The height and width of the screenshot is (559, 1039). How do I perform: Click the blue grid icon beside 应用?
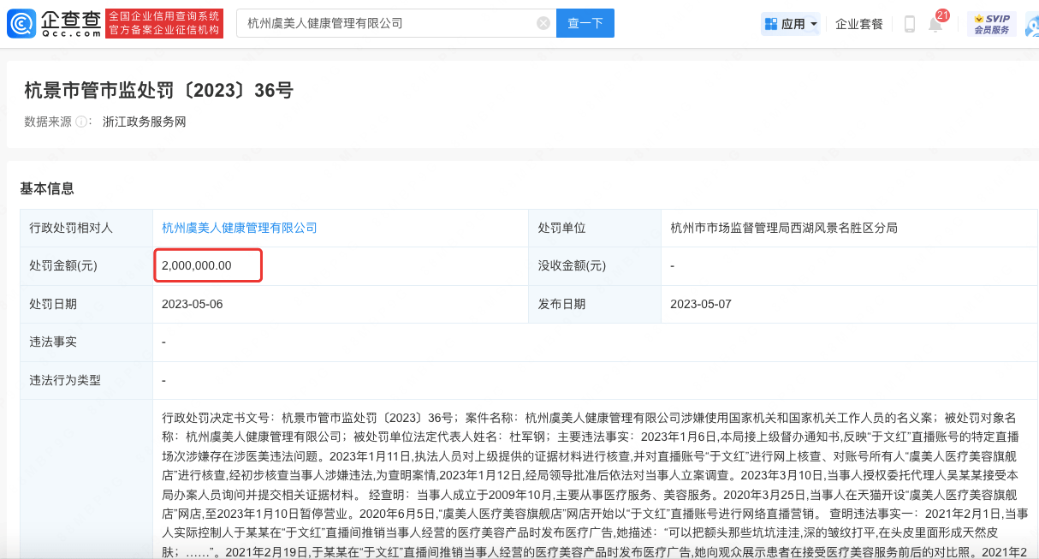click(771, 24)
